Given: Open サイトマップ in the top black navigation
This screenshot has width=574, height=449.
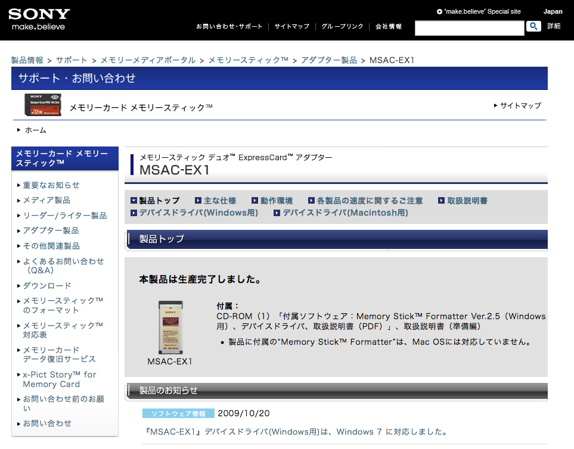Looking at the screenshot, I should (291, 26).
